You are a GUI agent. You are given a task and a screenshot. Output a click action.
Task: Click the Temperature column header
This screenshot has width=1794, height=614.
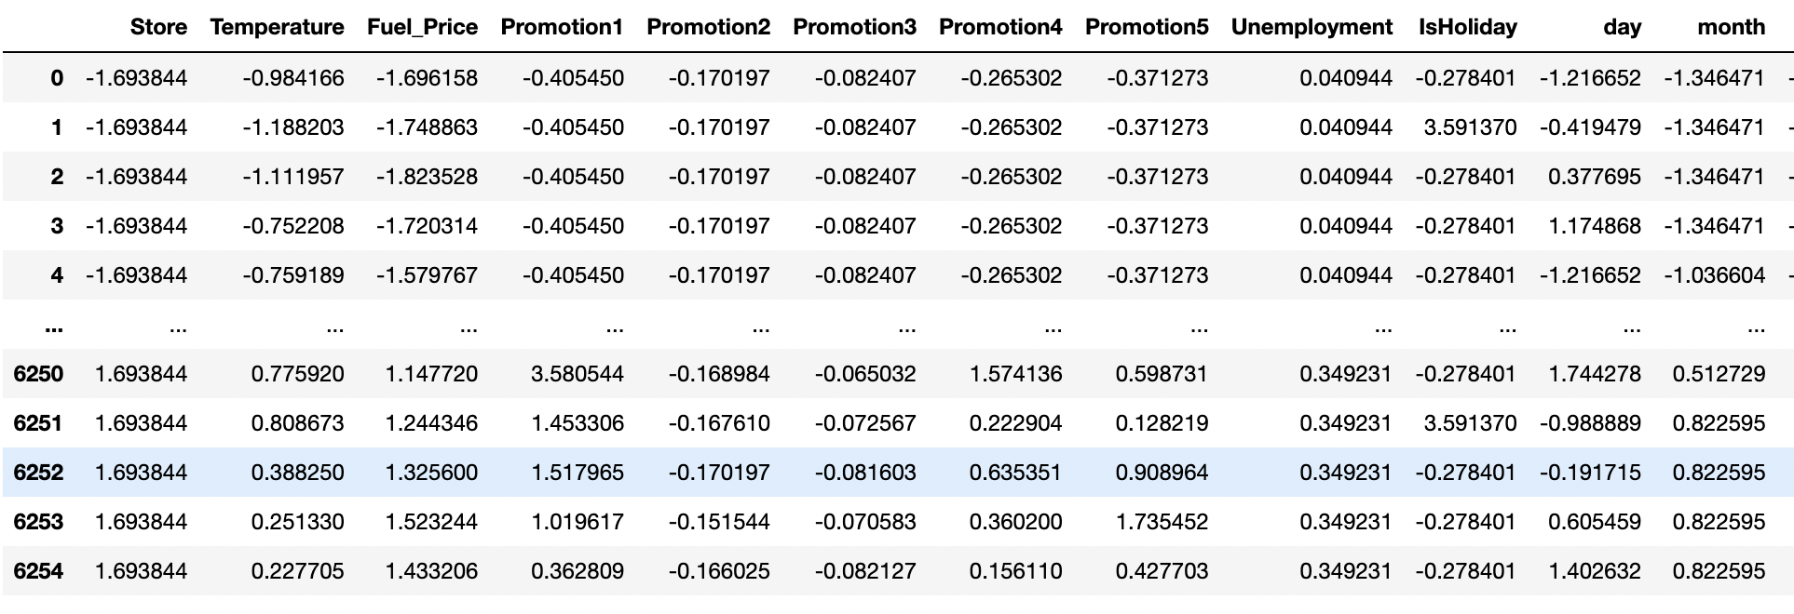(x=277, y=27)
